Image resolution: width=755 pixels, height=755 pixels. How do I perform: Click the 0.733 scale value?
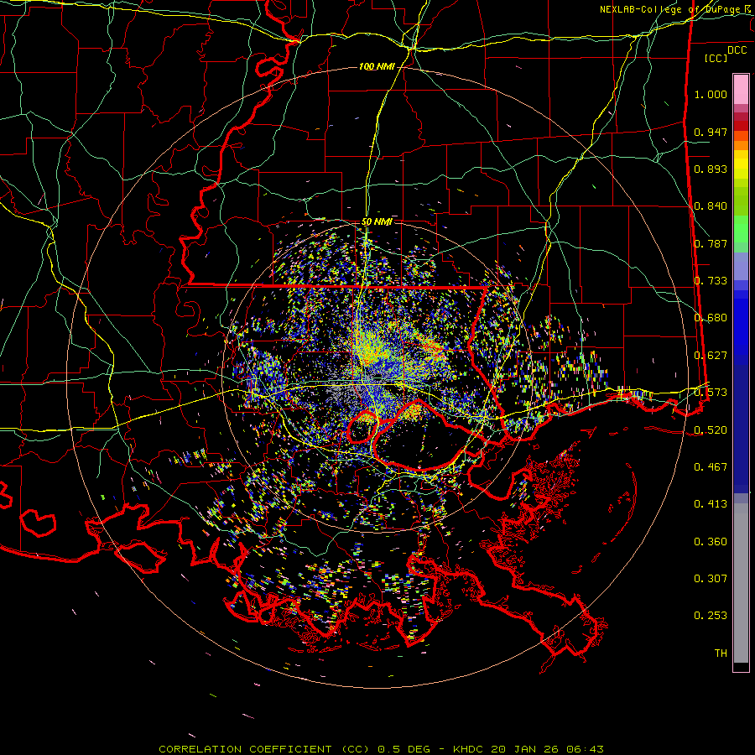click(711, 281)
